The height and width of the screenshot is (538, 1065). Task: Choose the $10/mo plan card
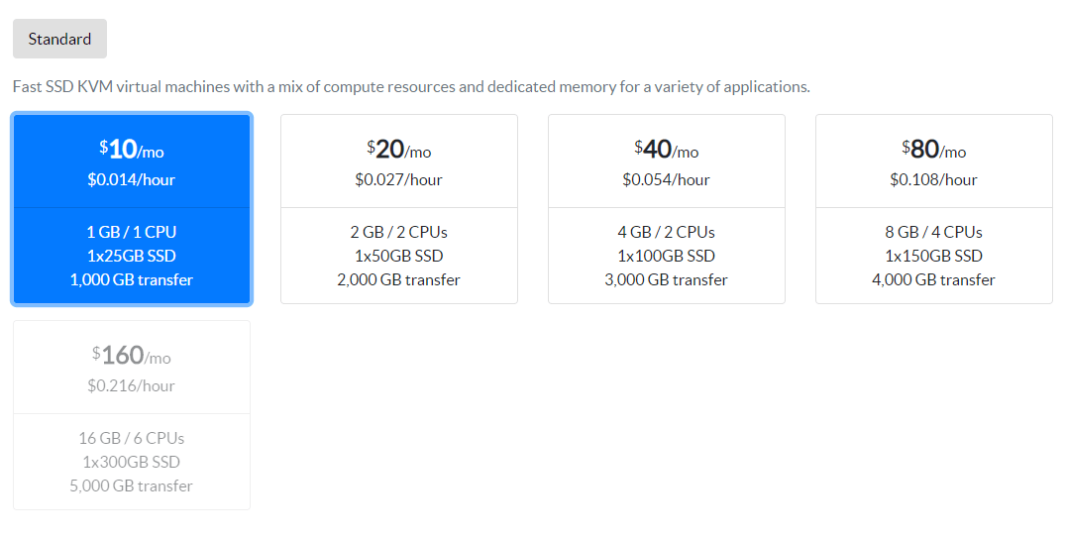(132, 208)
